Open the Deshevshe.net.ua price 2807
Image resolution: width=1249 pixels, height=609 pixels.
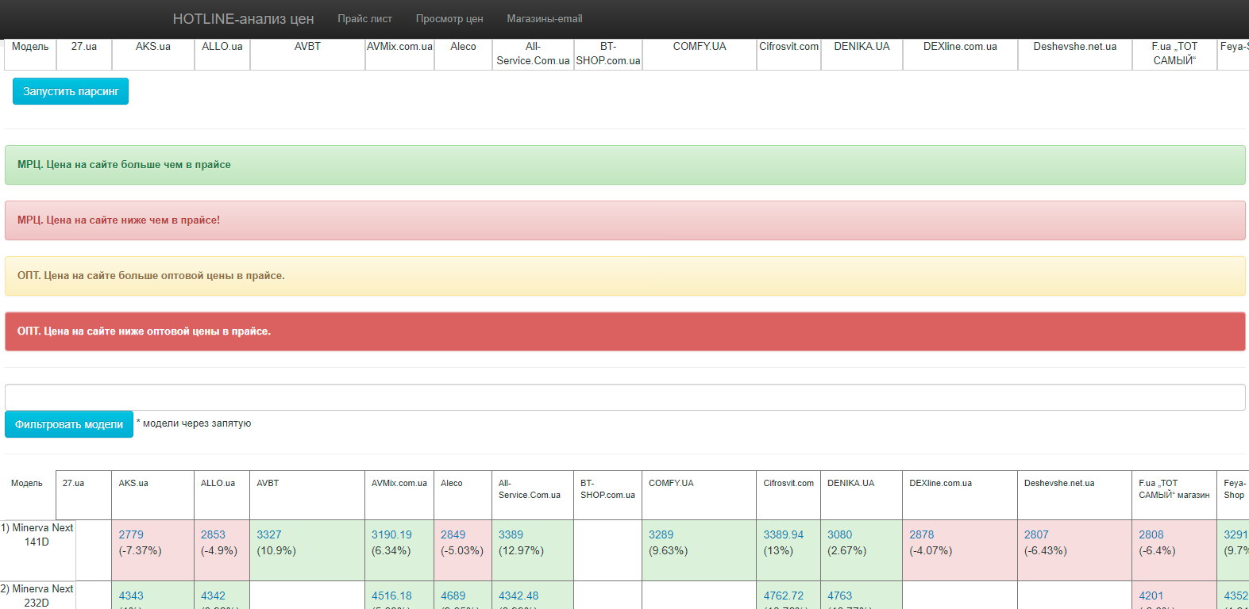tap(1036, 534)
